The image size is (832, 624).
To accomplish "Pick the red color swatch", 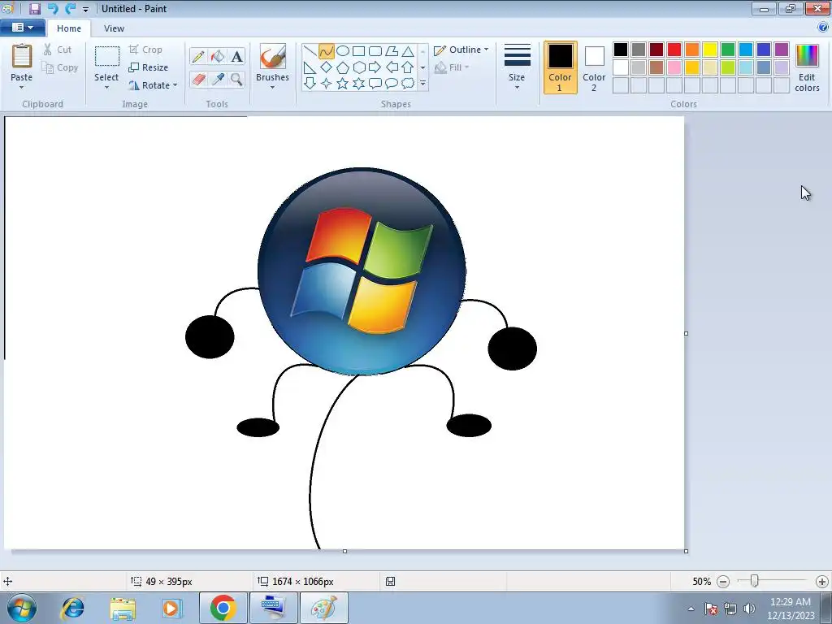I will (674, 50).
